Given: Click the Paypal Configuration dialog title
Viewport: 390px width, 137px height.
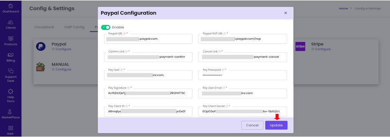Looking at the screenshot, I should coord(128,13).
